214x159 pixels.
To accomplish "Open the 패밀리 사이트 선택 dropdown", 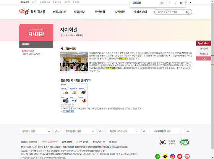I will coord(123,131).
